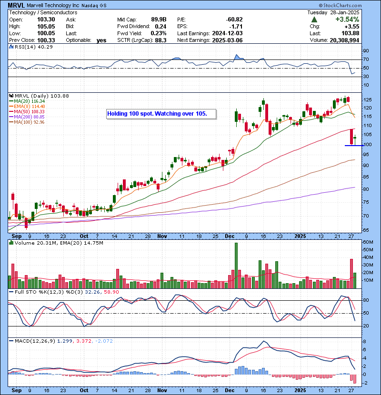Click the MACD value 1.299
This screenshot has width=381, height=395.
click(x=65, y=341)
